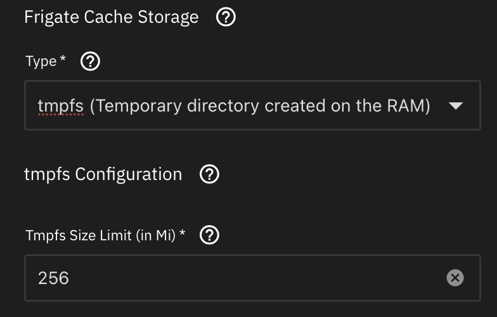Show help for tmpfs Configuration
The width and height of the screenshot is (497, 317).
point(209,174)
